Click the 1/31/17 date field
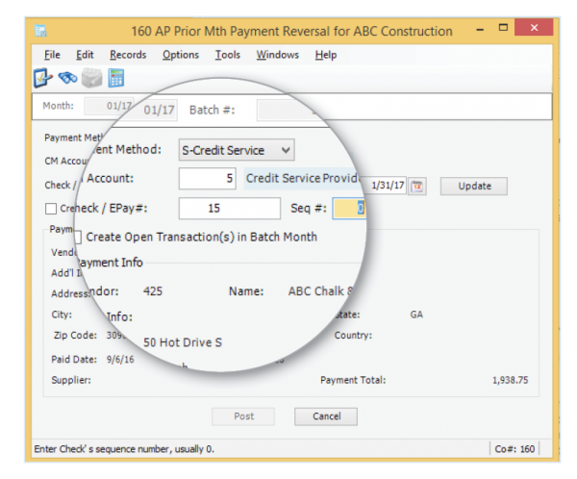The image size is (577, 479). (x=386, y=186)
